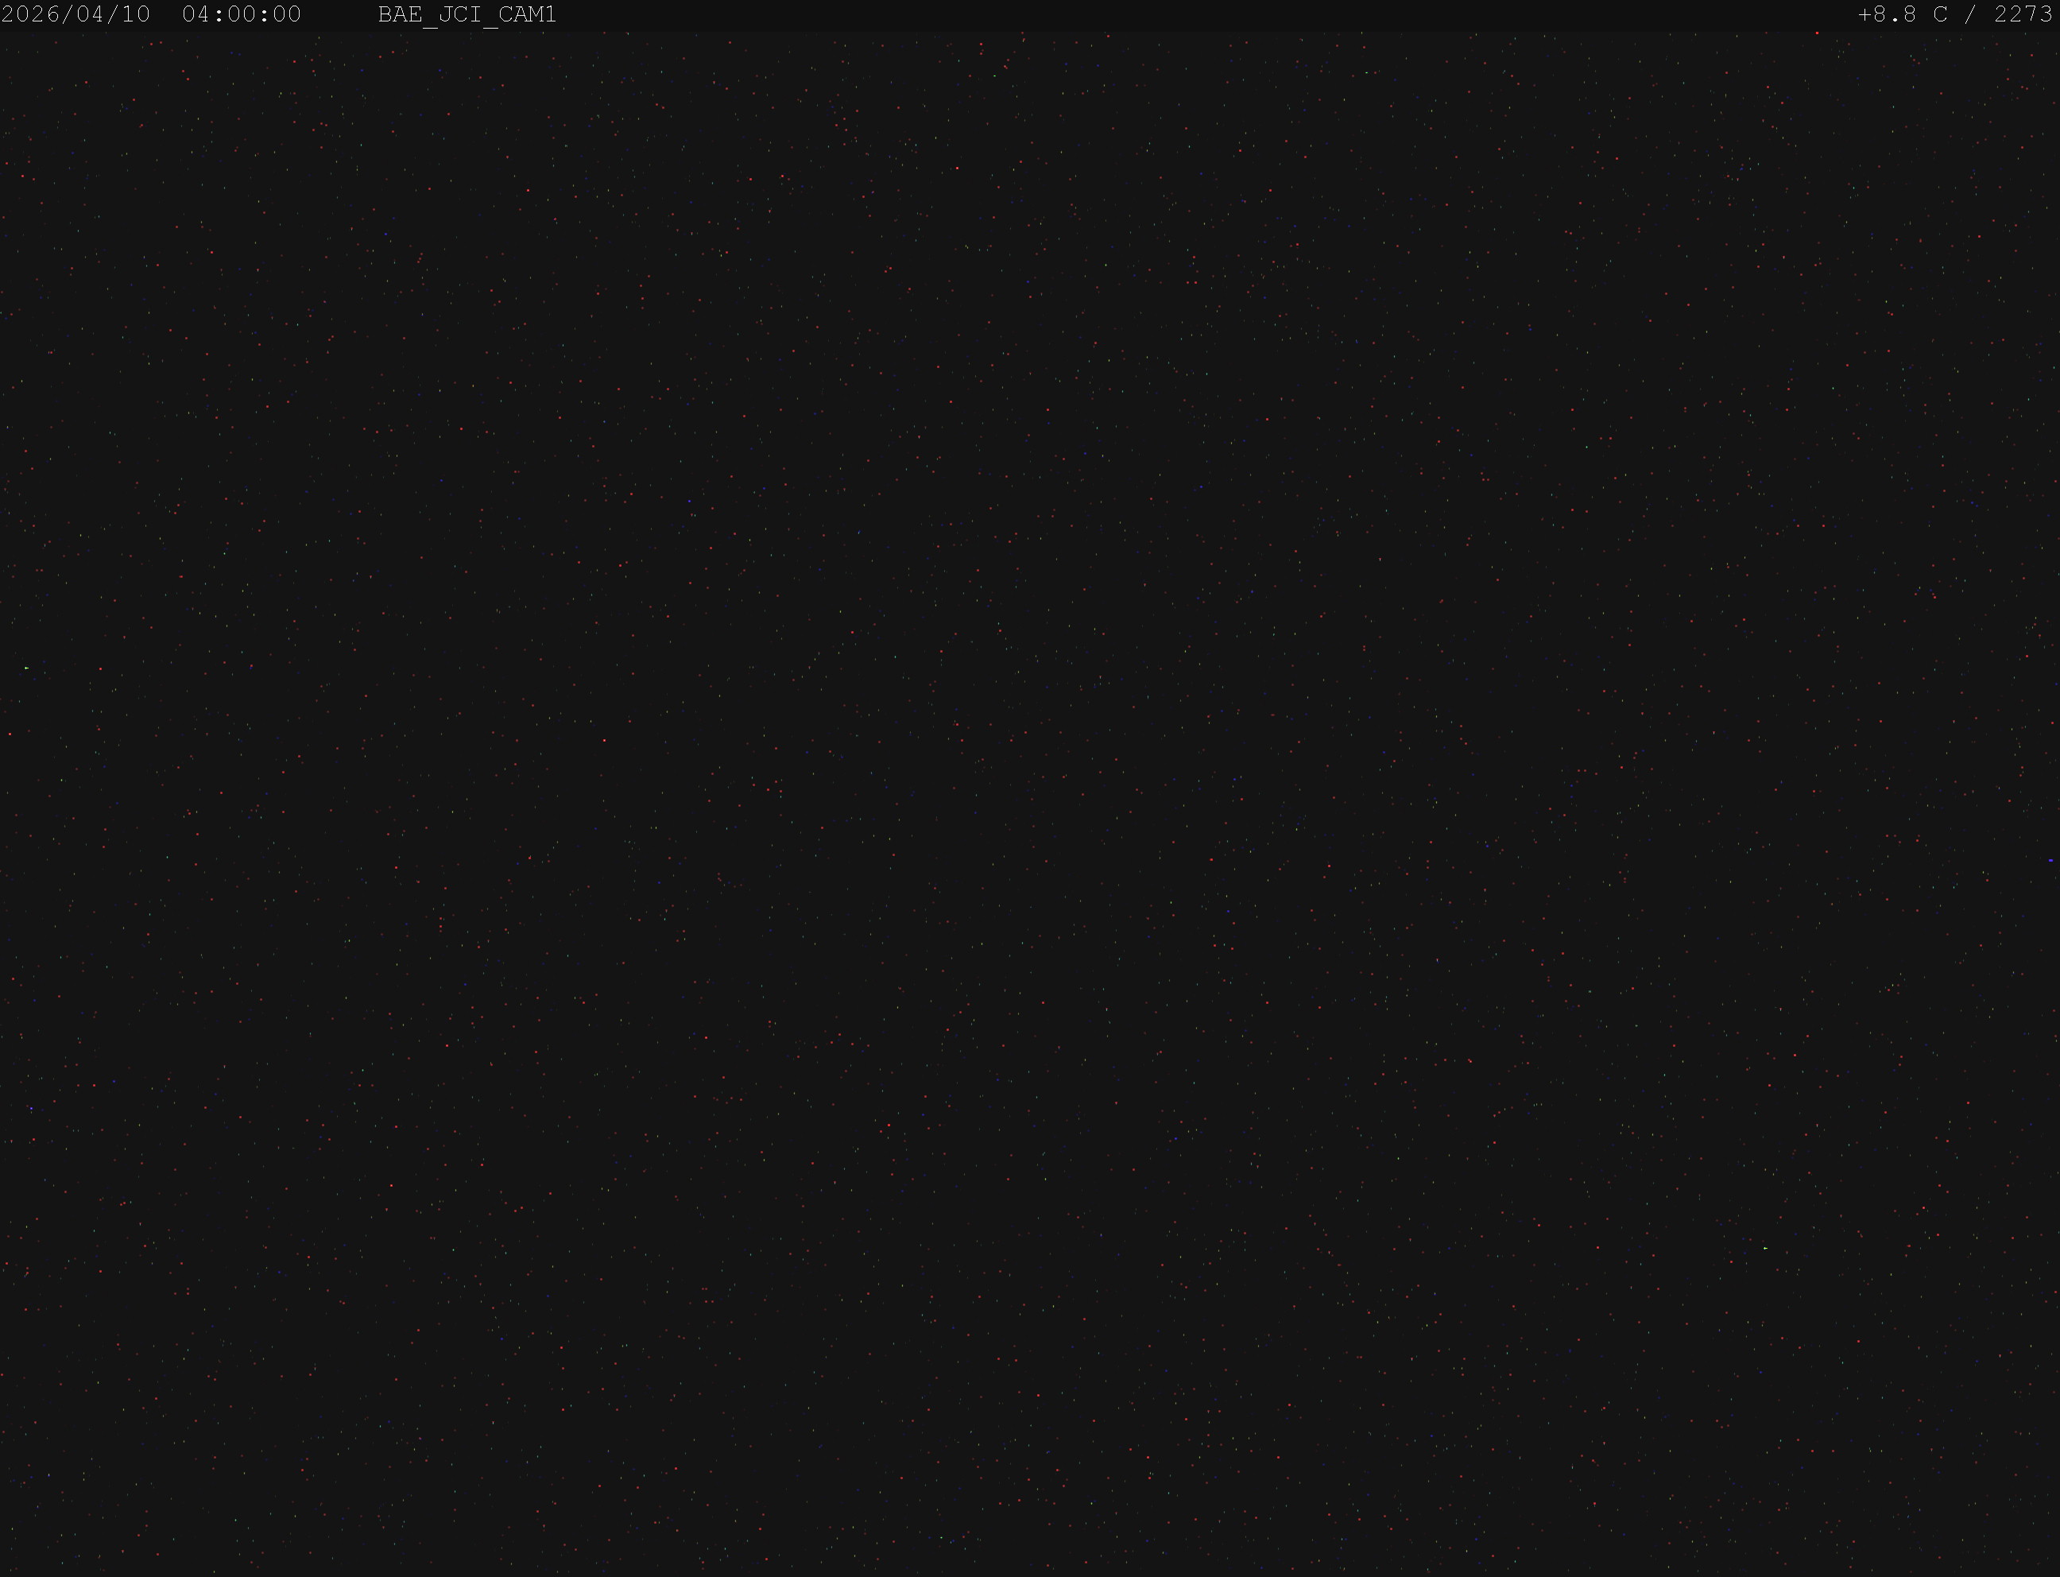Click the bright white pixel in lower right area

pyautogui.click(x=1765, y=1249)
